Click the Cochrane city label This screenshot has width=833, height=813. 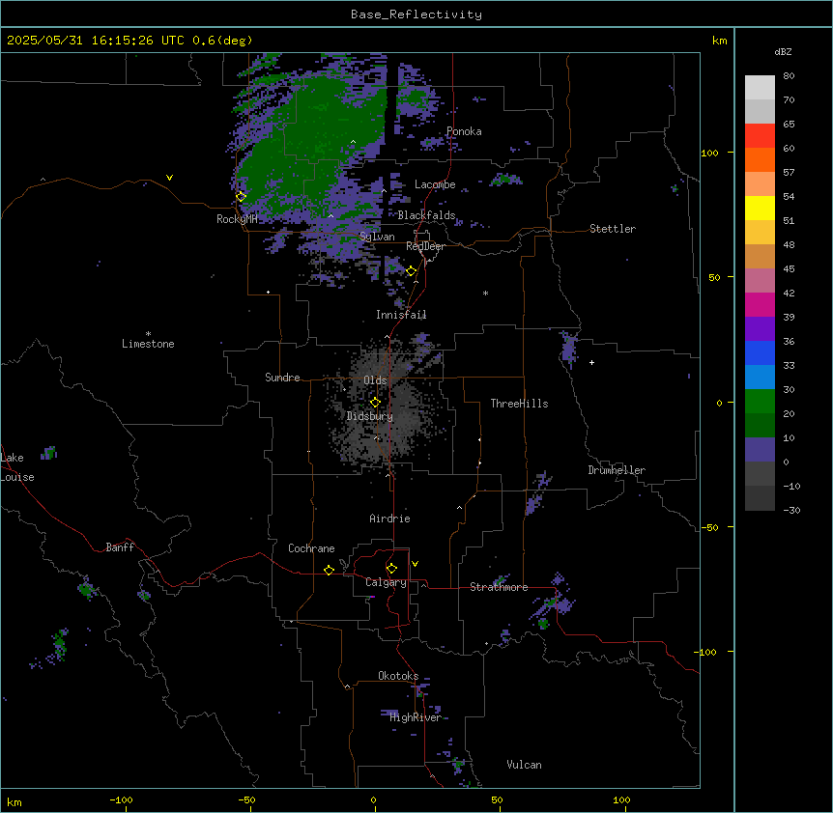tap(311, 548)
